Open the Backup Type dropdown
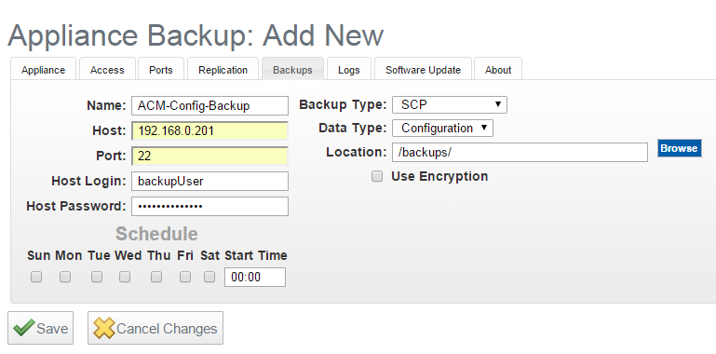Viewport: 716px width, 354px height. point(450,104)
